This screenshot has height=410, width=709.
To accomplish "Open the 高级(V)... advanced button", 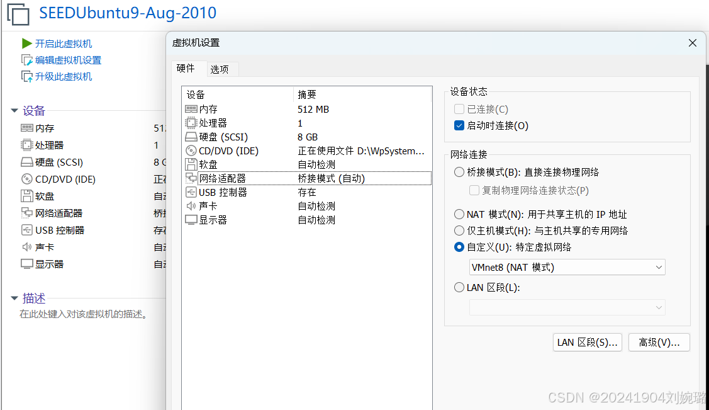I will pyautogui.click(x=659, y=343).
